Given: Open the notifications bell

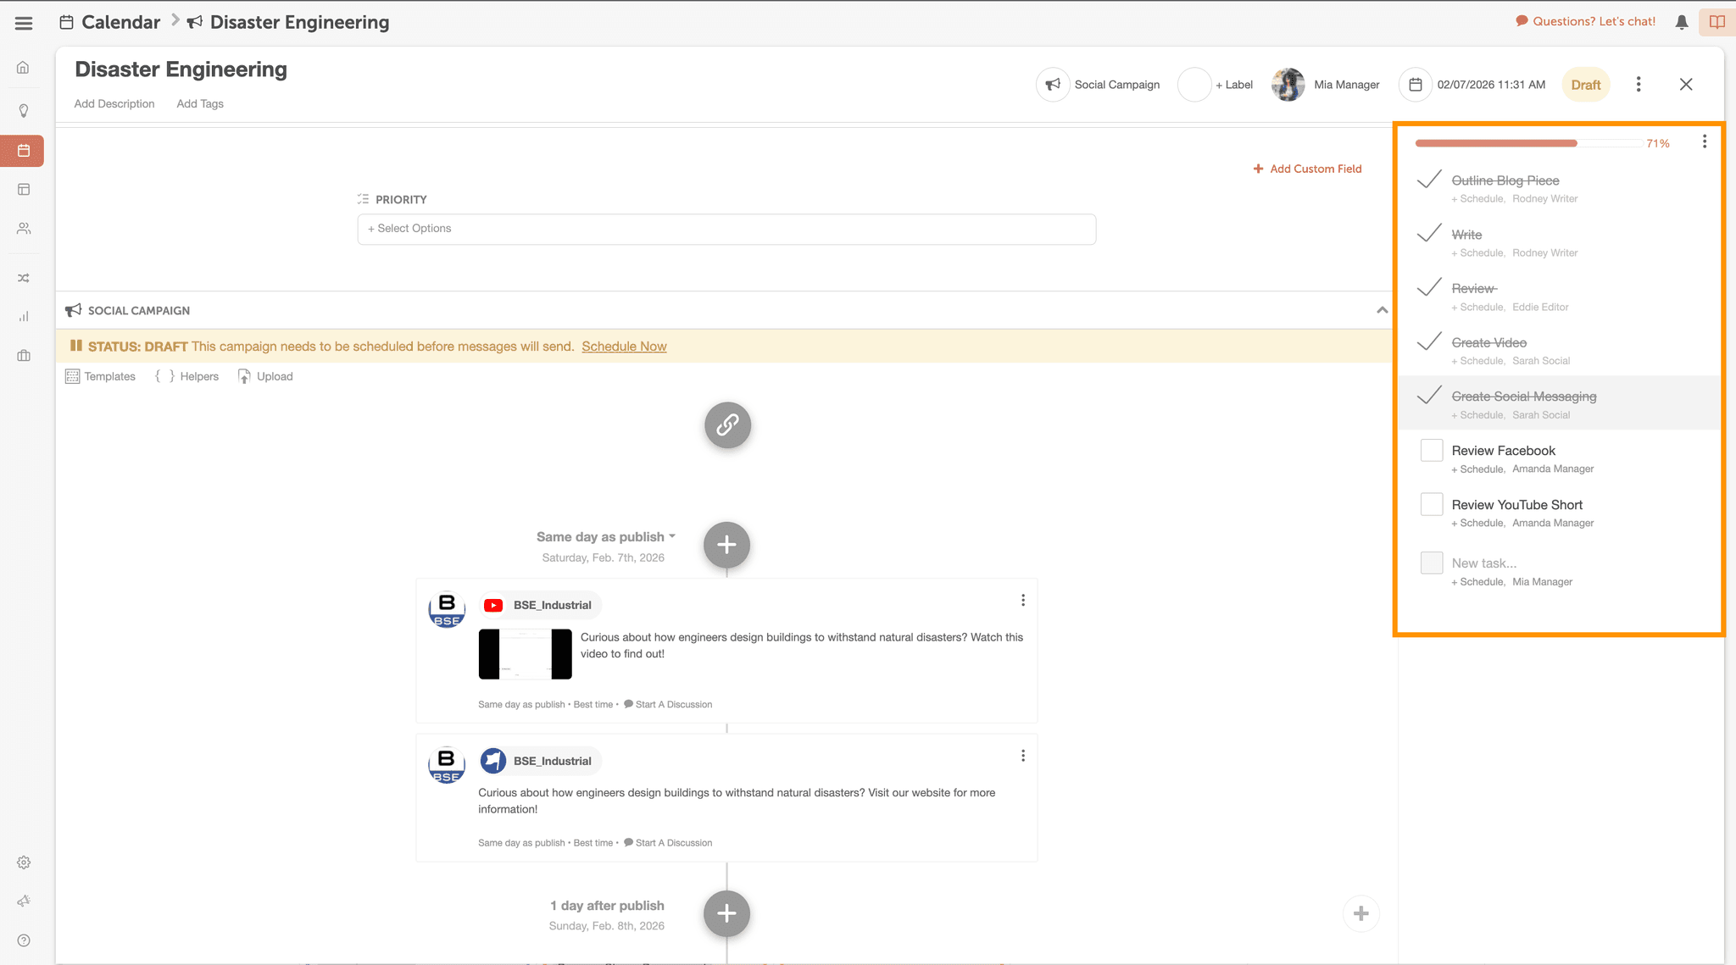Looking at the screenshot, I should (1681, 21).
